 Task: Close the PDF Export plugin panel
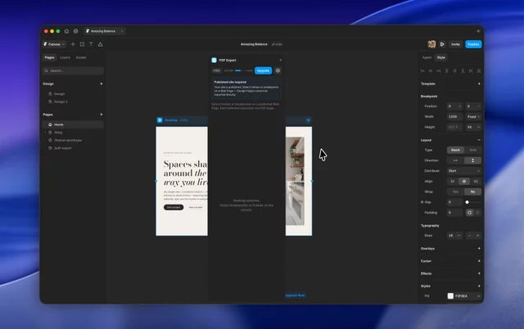click(x=280, y=60)
